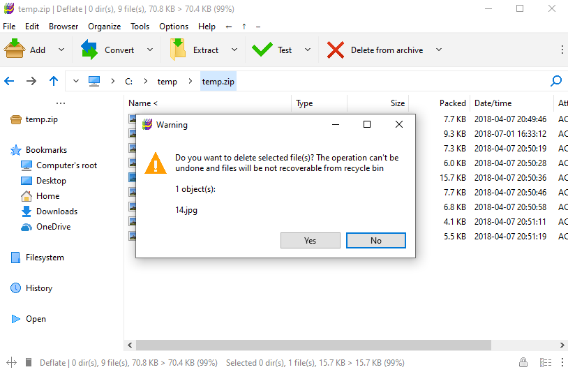568x372 pixels.
Task: Click menu bar up arrow item
Action: (244, 27)
